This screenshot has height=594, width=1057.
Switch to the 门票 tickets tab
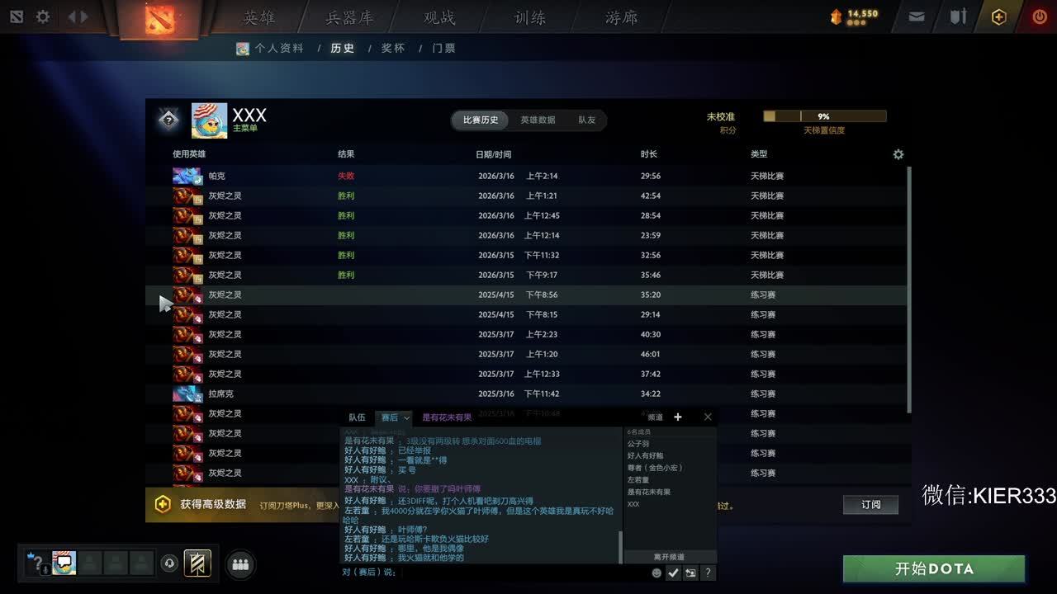pyautogui.click(x=443, y=49)
